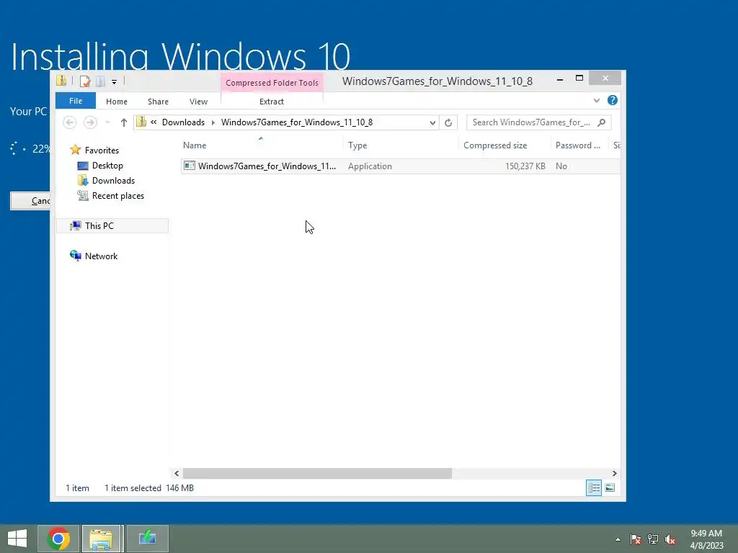
Task: Open the Windows Start button
Action: (x=17, y=539)
